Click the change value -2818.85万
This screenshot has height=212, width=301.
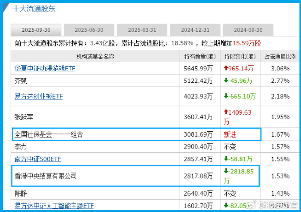coord(239,176)
